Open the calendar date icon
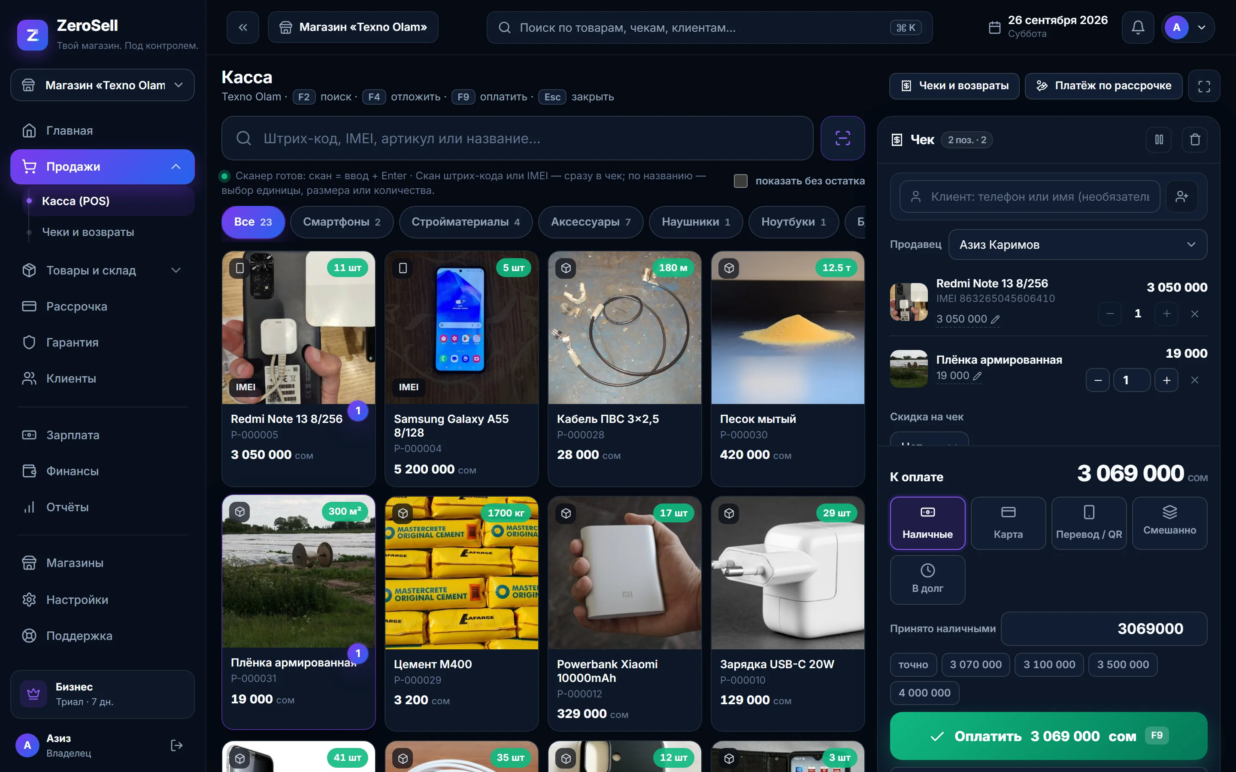Screen dimensions: 1236x772 tap(994, 27)
